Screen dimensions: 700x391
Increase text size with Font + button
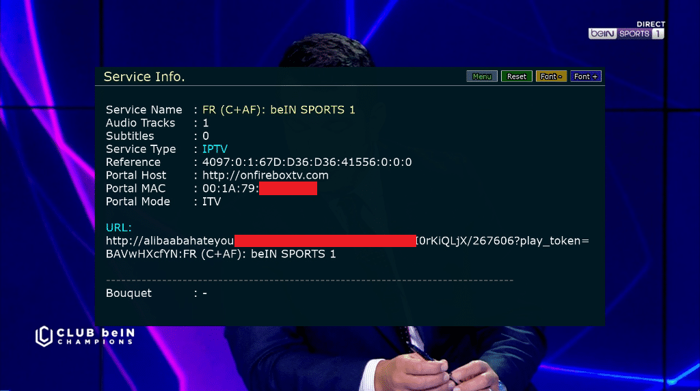[586, 76]
